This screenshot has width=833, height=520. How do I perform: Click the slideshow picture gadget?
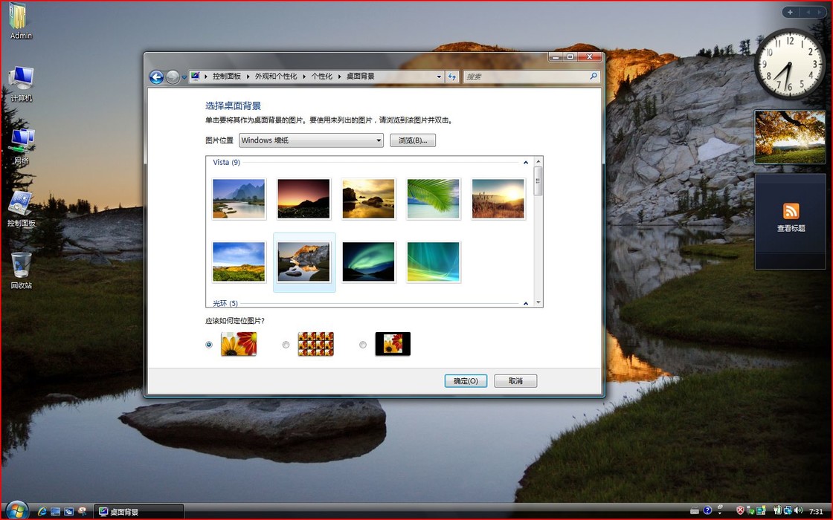(790, 137)
